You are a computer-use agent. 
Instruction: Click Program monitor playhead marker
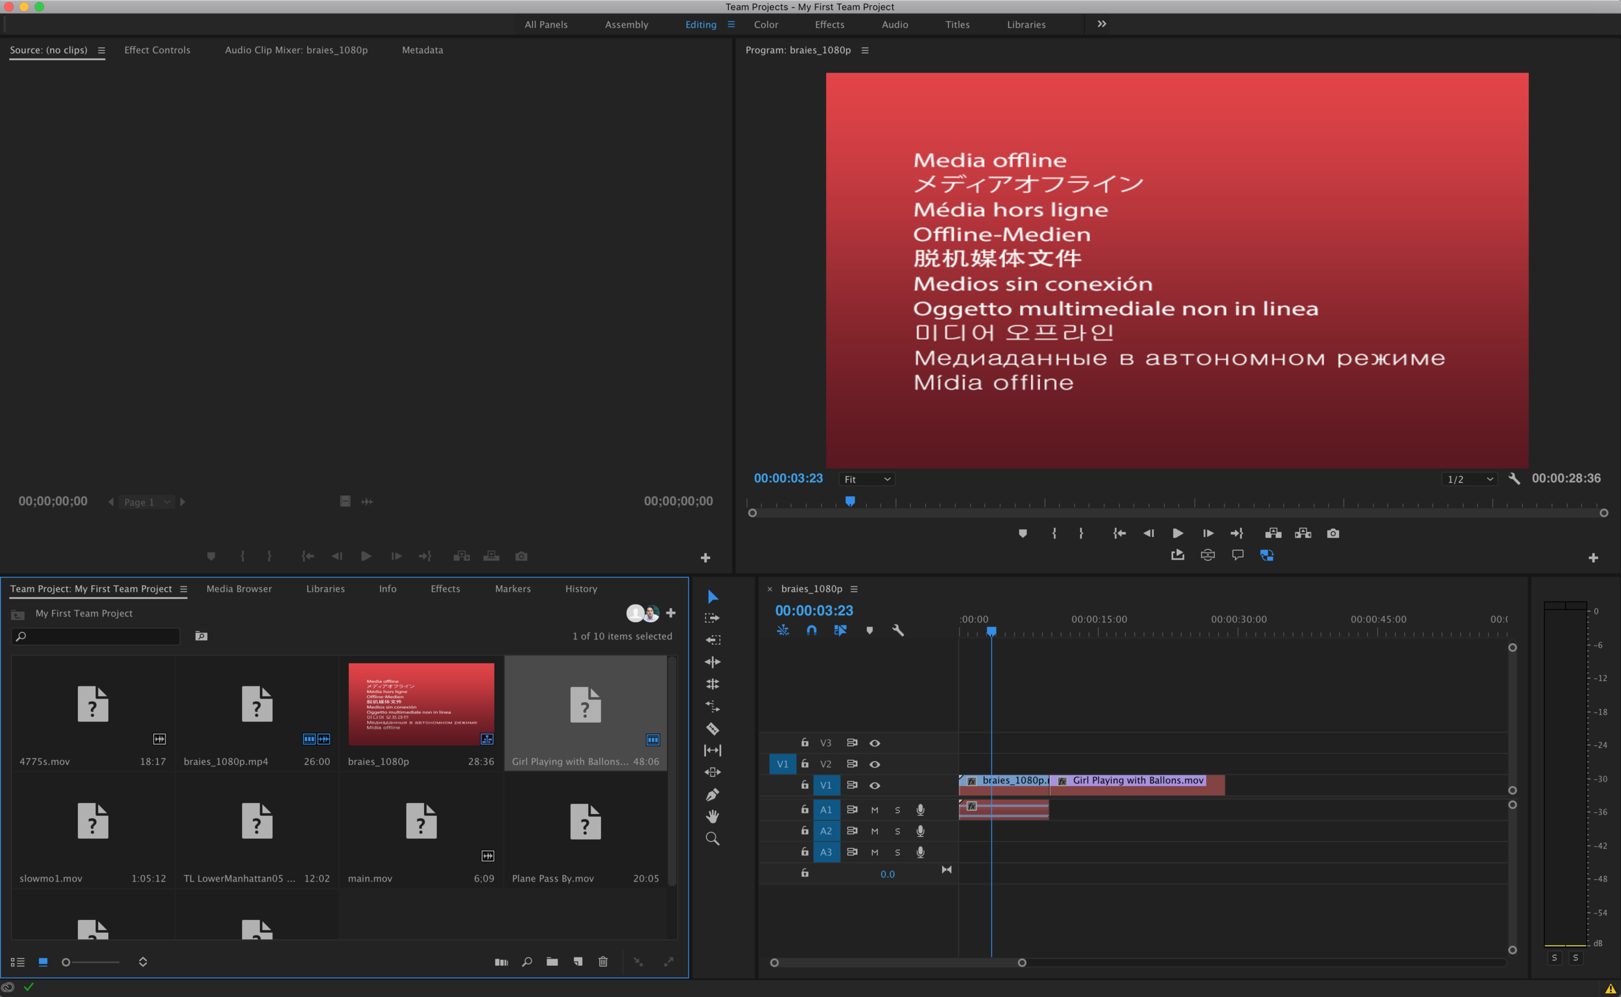tap(850, 501)
